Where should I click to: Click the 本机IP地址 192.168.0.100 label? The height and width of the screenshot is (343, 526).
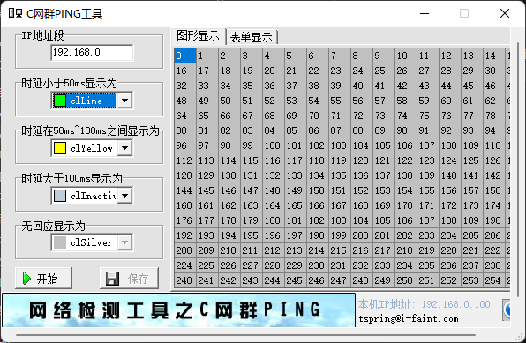[x=424, y=304]
